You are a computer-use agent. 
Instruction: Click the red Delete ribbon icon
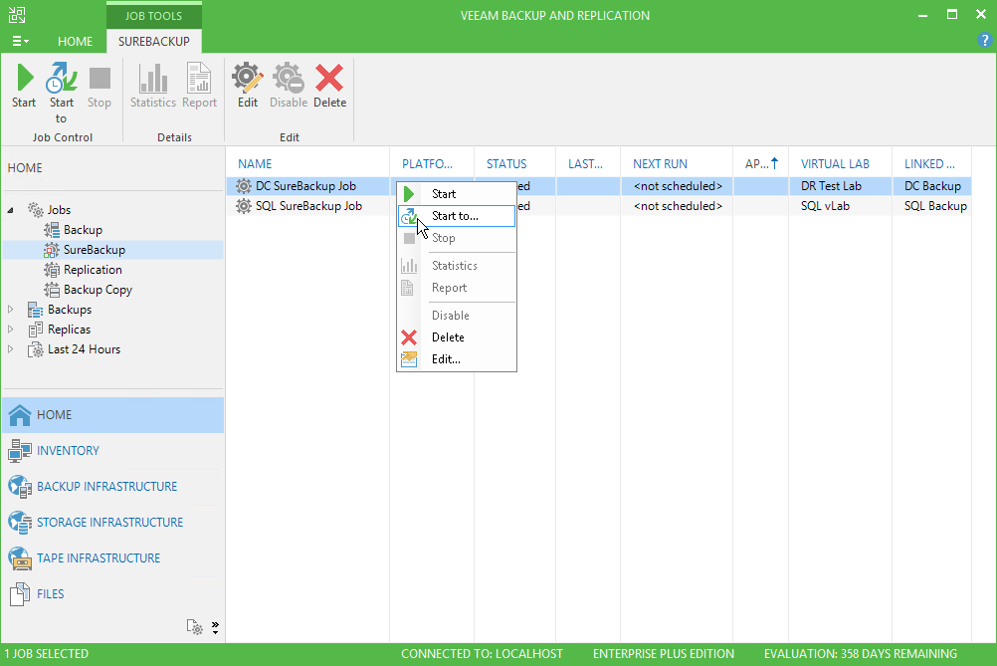point(329,80)
